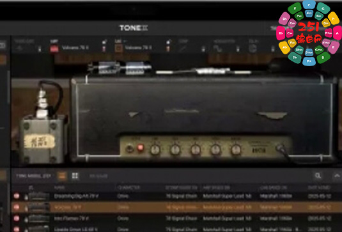The width and height of the screenshot is (342, 232).
Task: Open the amp thumbnail of the first row
Action: (x=39, y=196)
